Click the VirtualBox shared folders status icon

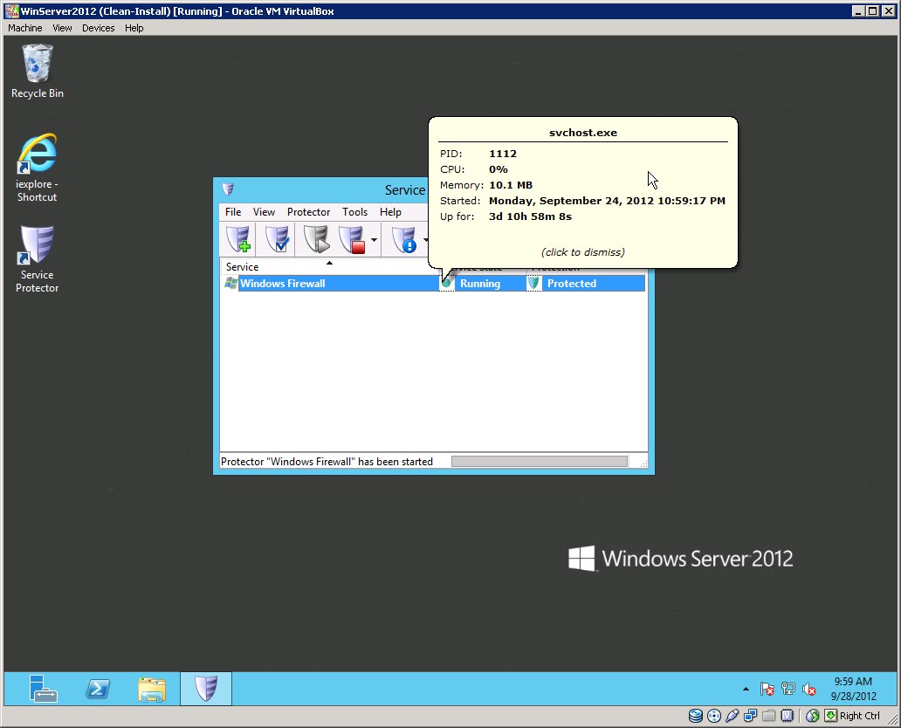(769, 716)
